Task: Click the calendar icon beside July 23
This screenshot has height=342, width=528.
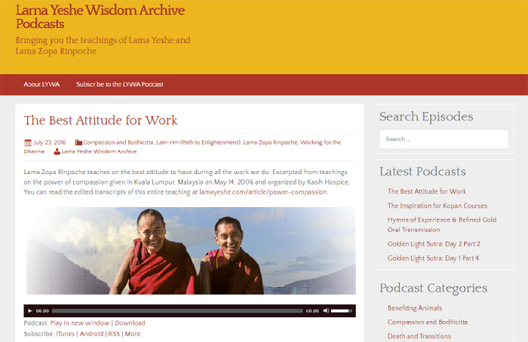Action: coord(28,142)
